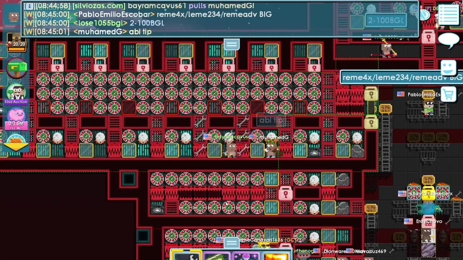Click the 2-100BGL chat bubble

(386, 21)
